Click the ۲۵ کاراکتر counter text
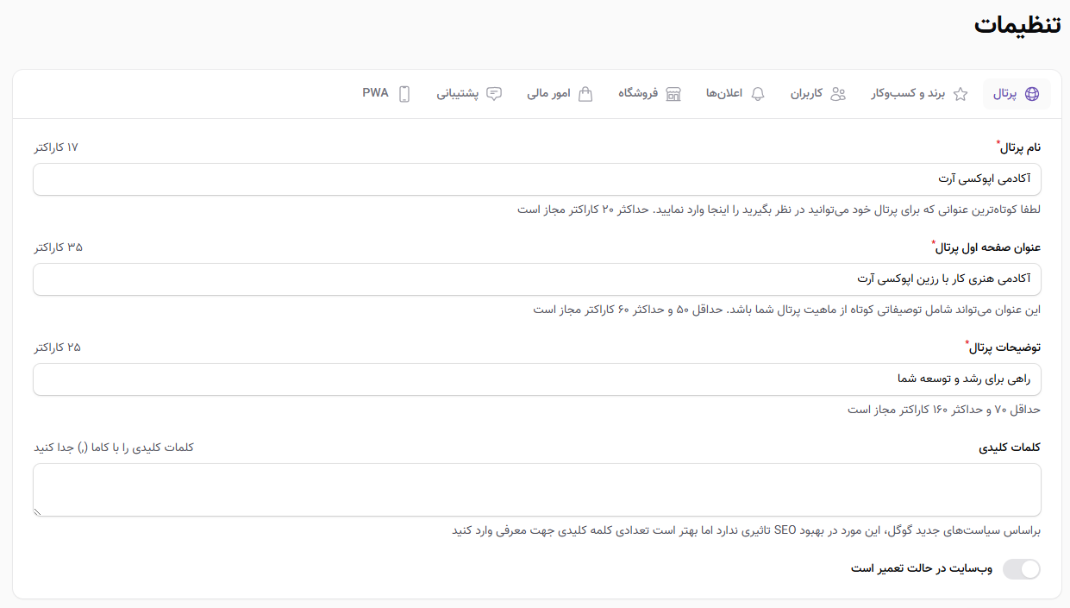Image resolution: width=1070 pixels, height=608 pixels. pos(57,348)
